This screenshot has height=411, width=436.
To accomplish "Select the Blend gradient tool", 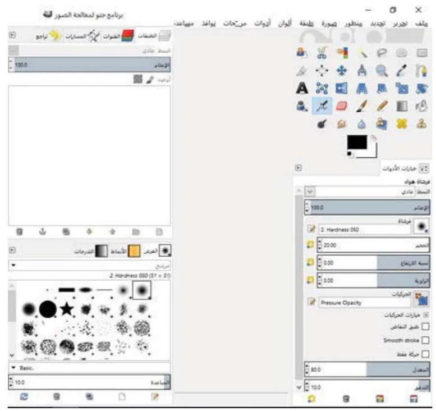I will pyautogui.click(x=402, y=106).
